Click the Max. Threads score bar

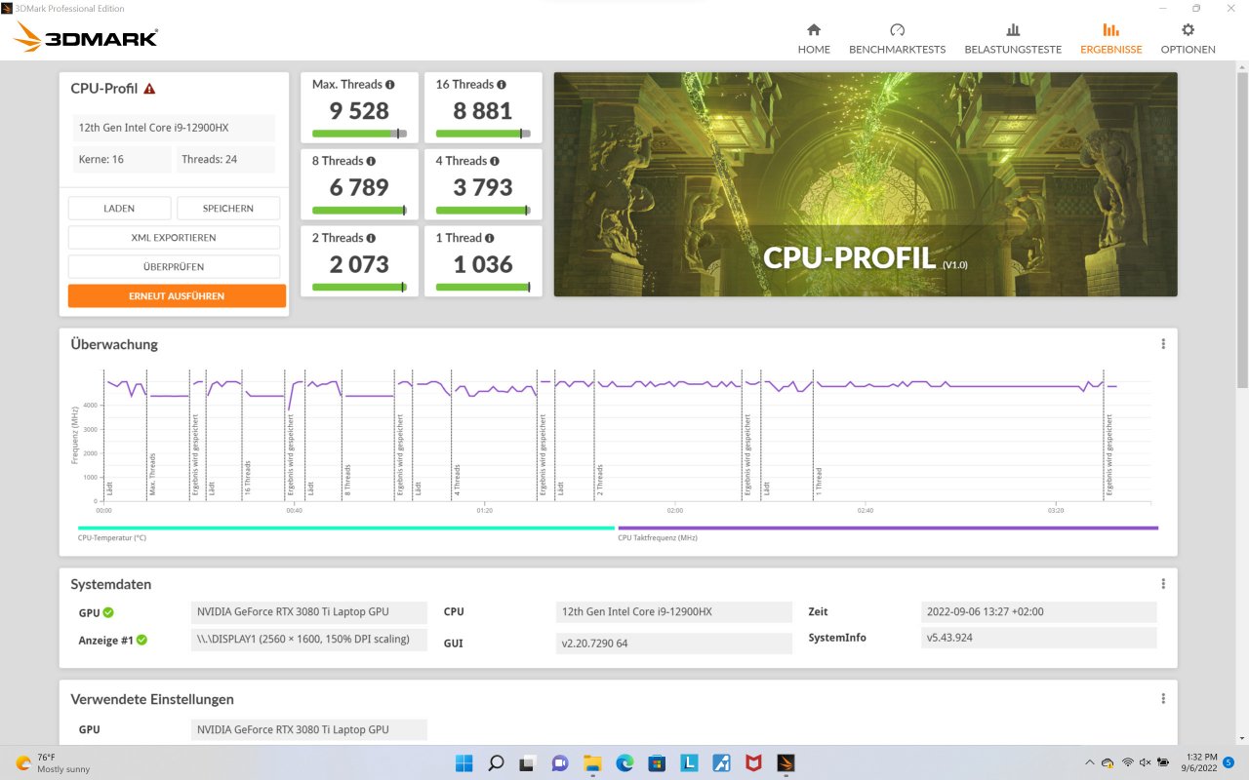coord(359,134)
